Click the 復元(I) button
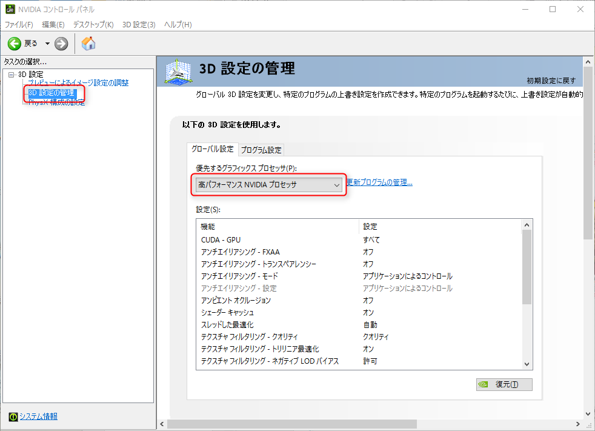Viewport: 595px width, 431px height. [504, 384]
